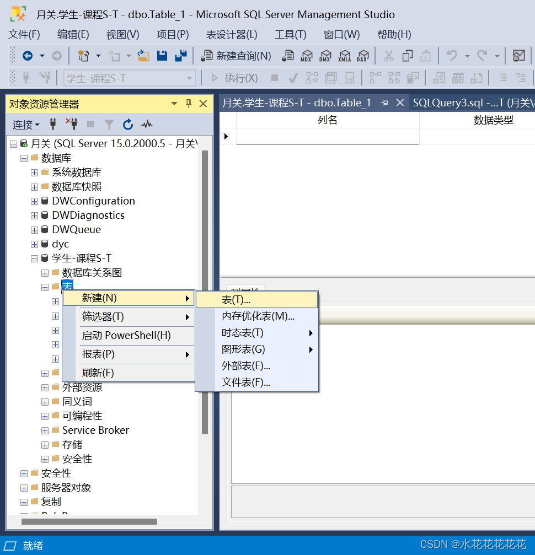Switch to the SQLQuery3.sql tab

tap(473, 103)
